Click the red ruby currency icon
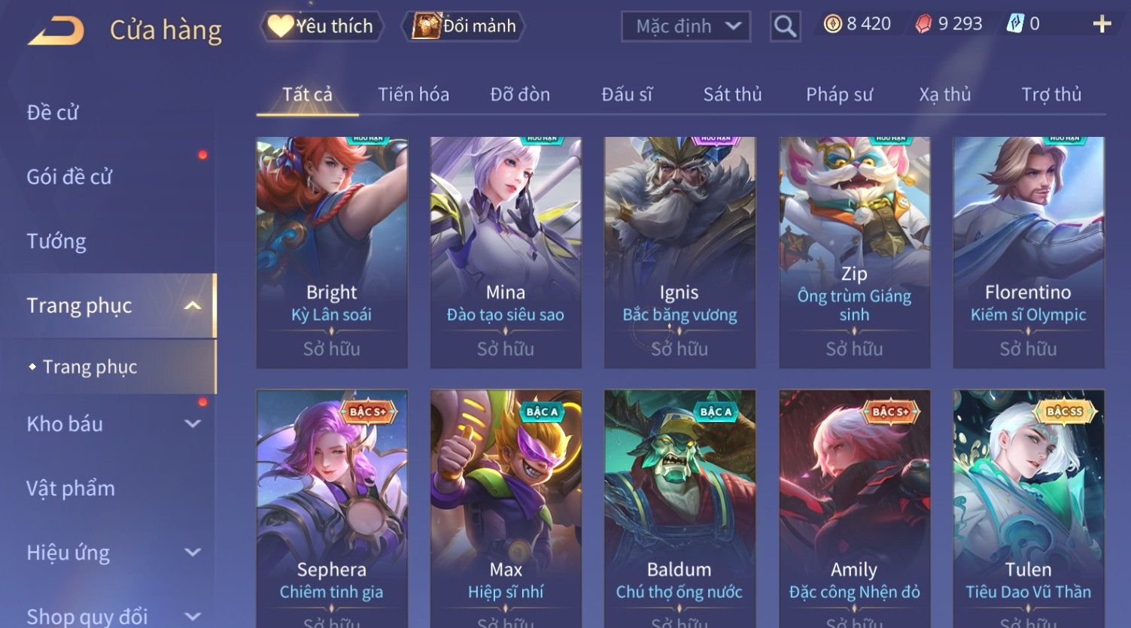The image size is (1131, 628). (x=923, y=24)
